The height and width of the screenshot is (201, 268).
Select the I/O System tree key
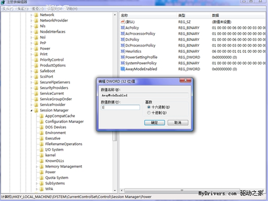click(54, 150)
